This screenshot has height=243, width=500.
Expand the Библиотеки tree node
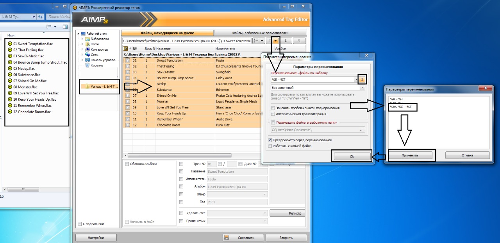pyautogui.click(x=82, y=39)
